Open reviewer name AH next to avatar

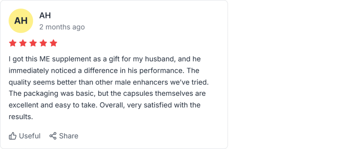(45, 15)
